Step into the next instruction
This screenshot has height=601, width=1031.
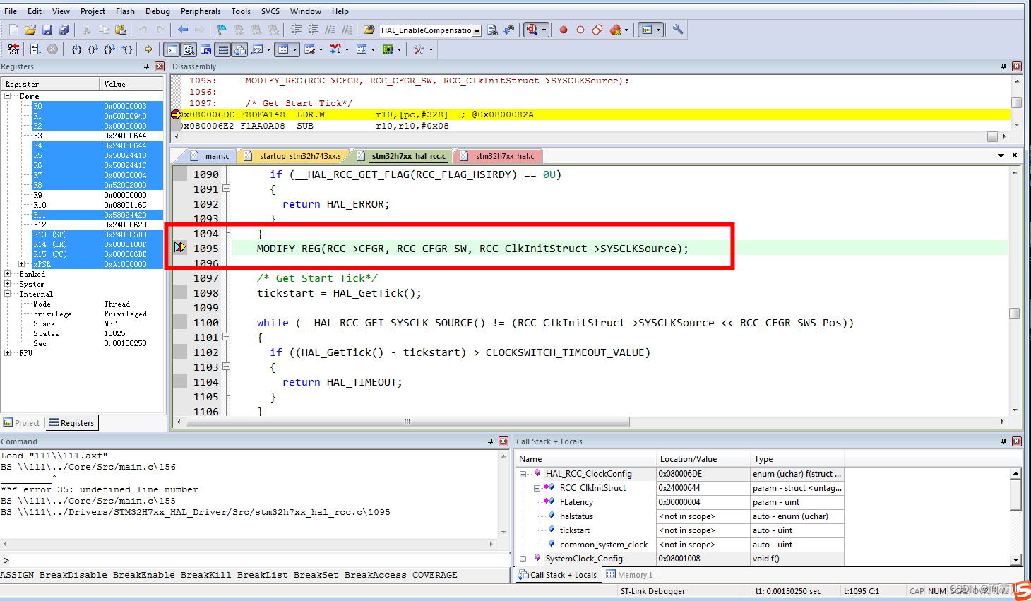[76, 49]
